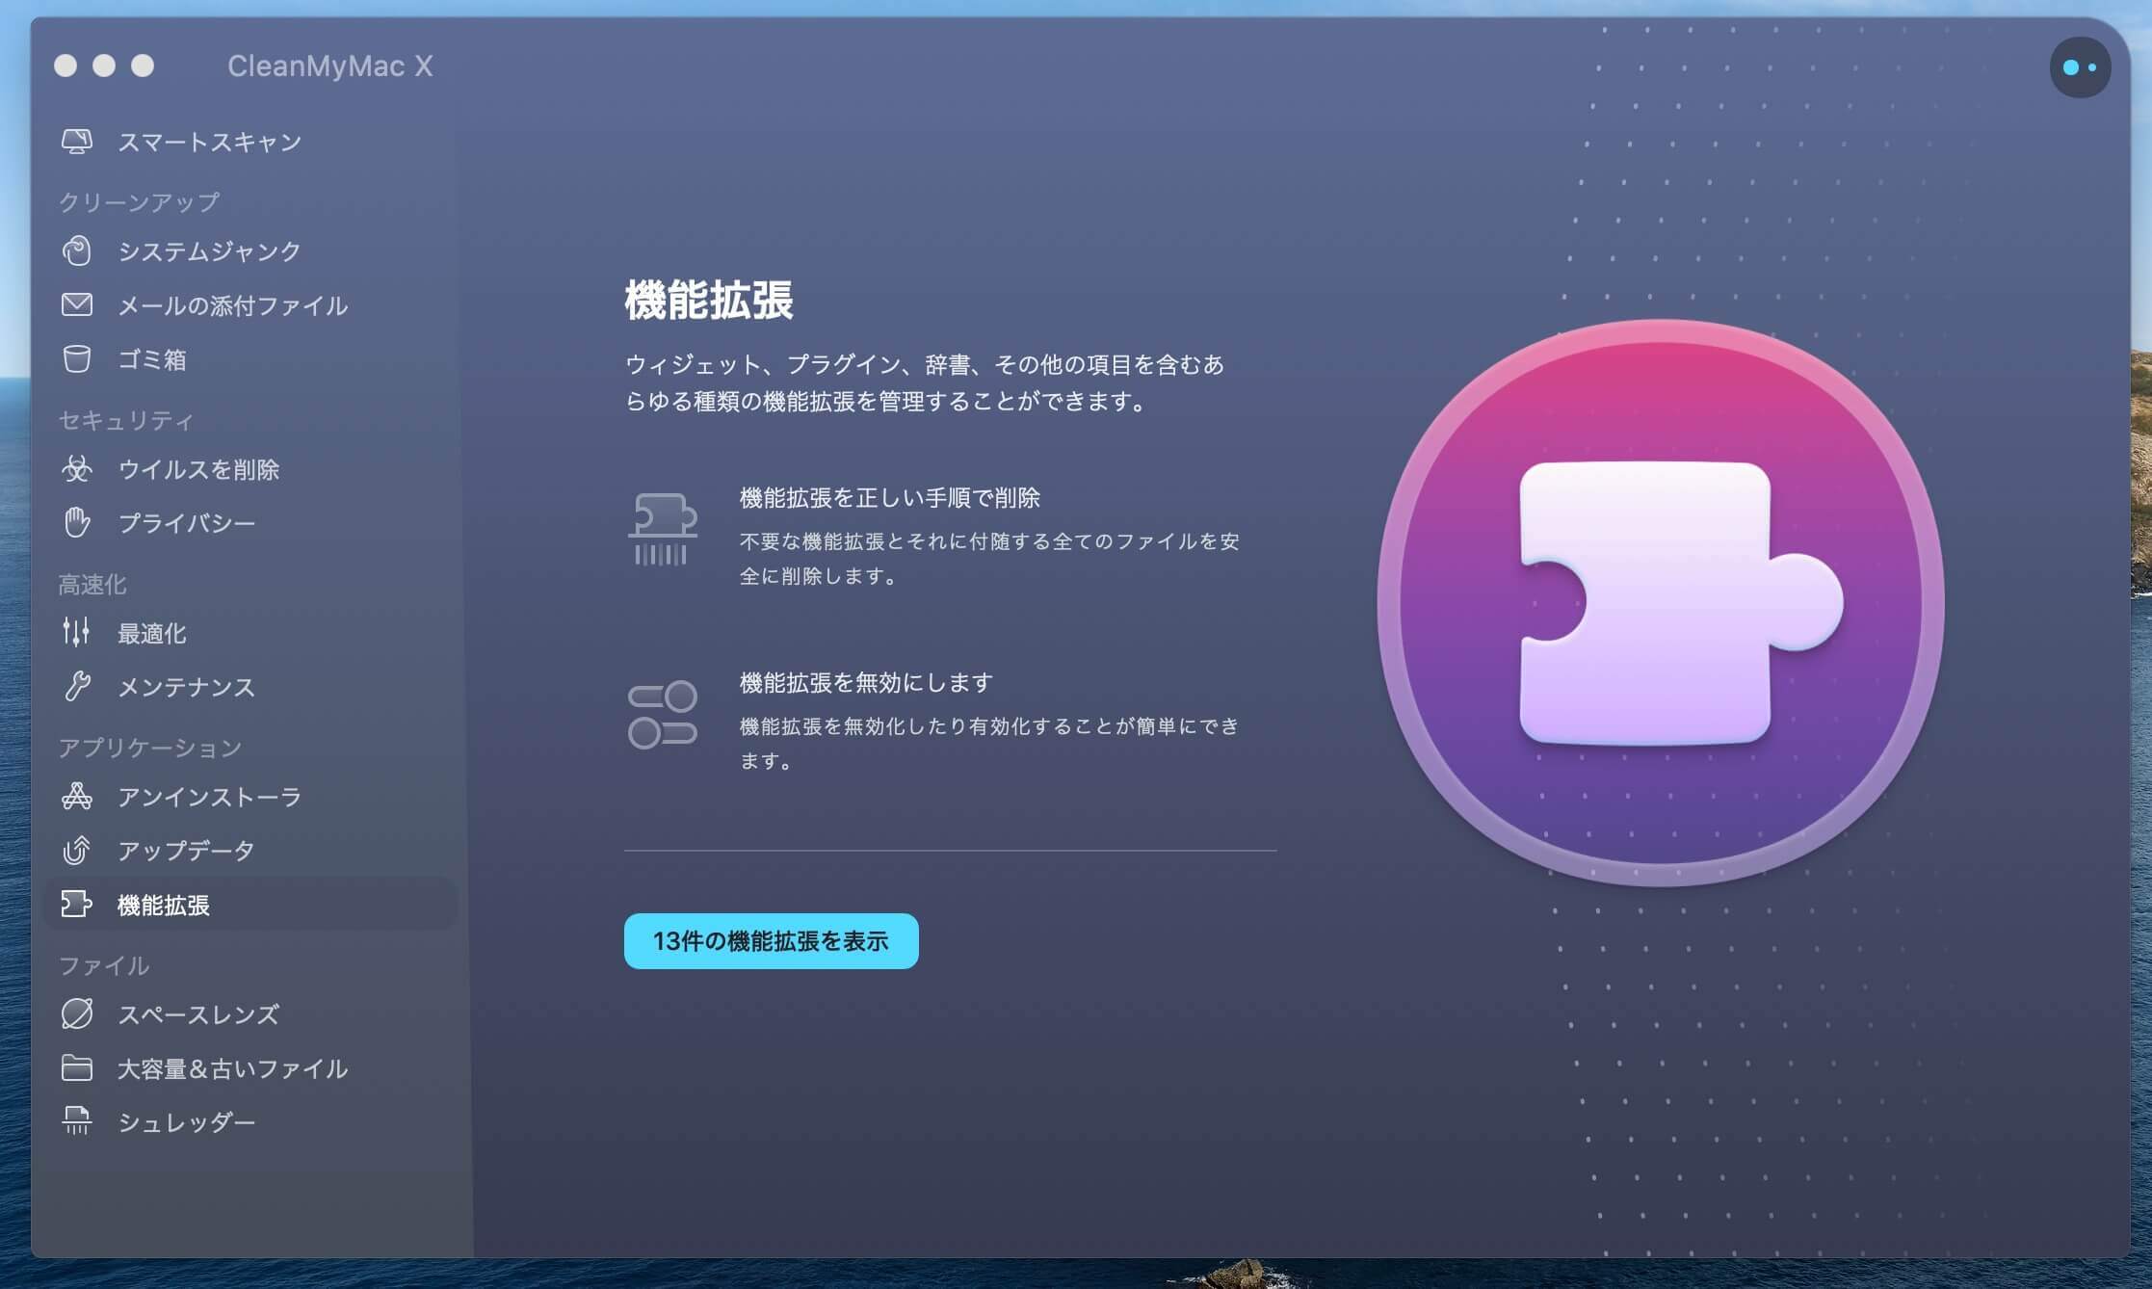
Task: Open the メンテナンス wrench tool
Action: pos(78,687)
